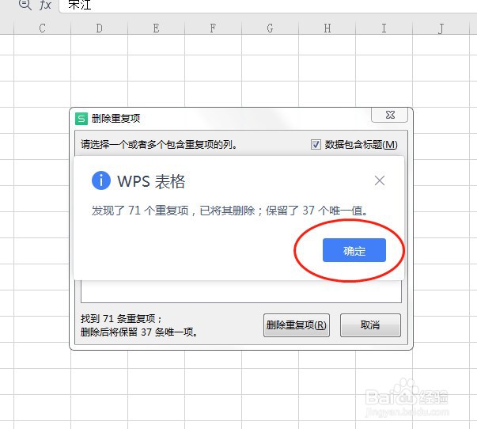
Task: Close the WPS 表格 message with X
Action: 380,180
